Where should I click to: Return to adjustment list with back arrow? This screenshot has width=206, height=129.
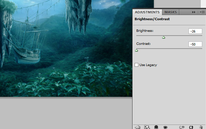click(x=137, y=127)
